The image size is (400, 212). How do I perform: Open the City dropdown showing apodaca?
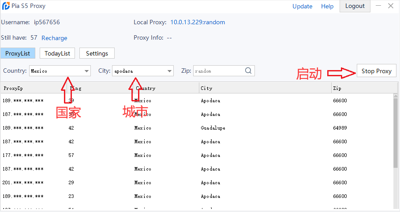pyautogui.click(x=169, y=71)
